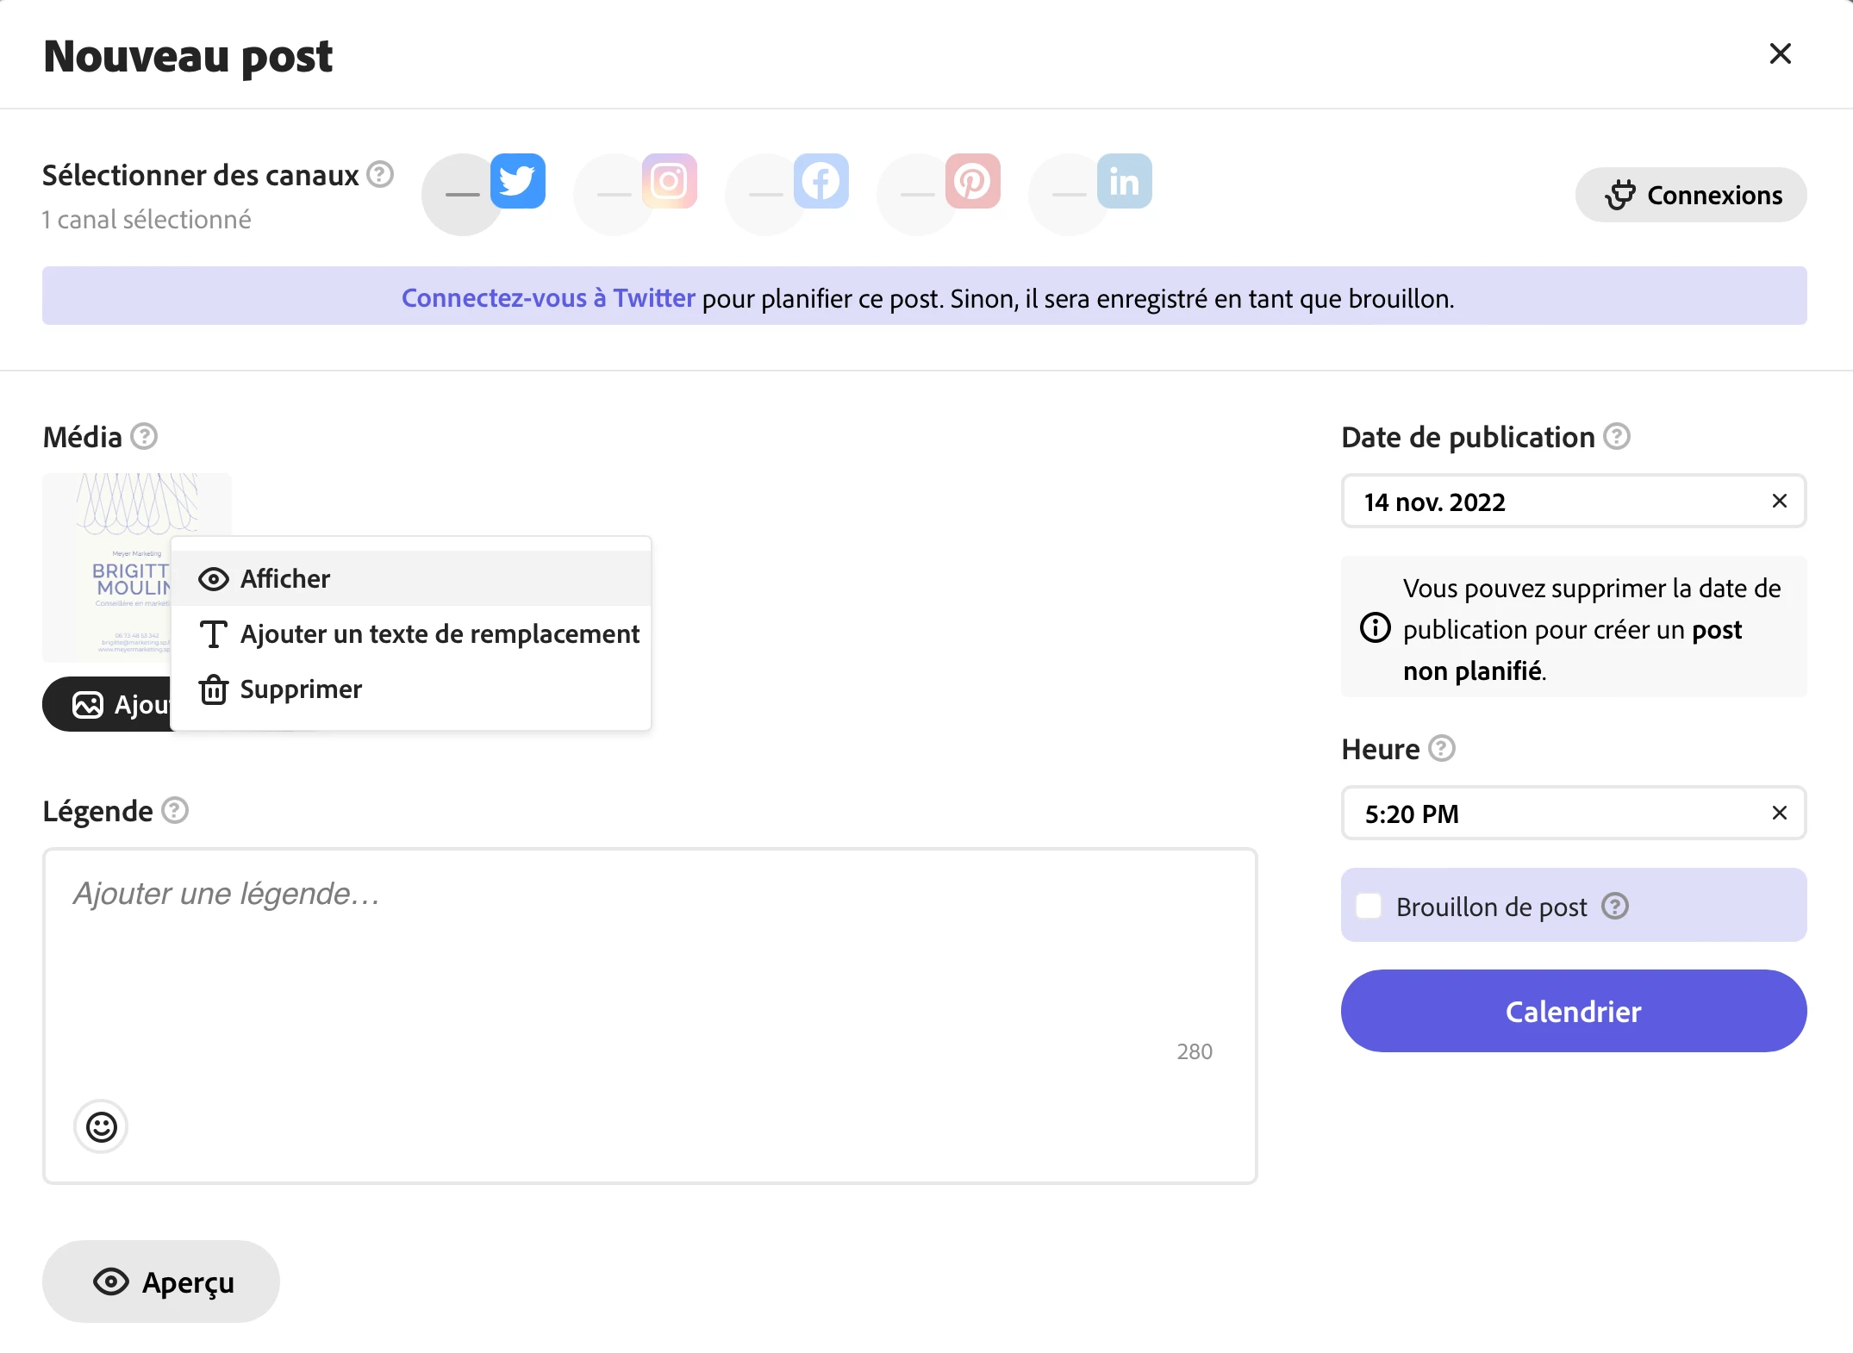1853x1353 pixels.
Task: Choose Supprimer from the media menu
Action: (300, 689)
